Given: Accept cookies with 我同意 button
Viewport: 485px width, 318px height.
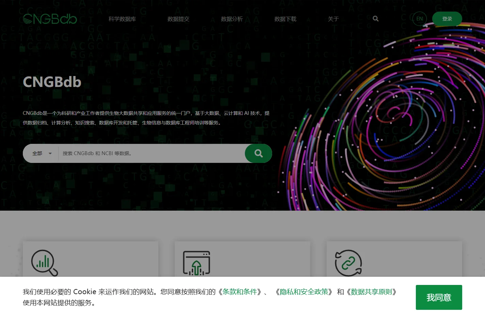Looking at the screenshot, I should (439, 298).
